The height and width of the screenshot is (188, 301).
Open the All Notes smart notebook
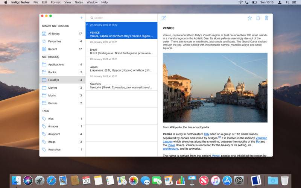click(x=62, y=33)
